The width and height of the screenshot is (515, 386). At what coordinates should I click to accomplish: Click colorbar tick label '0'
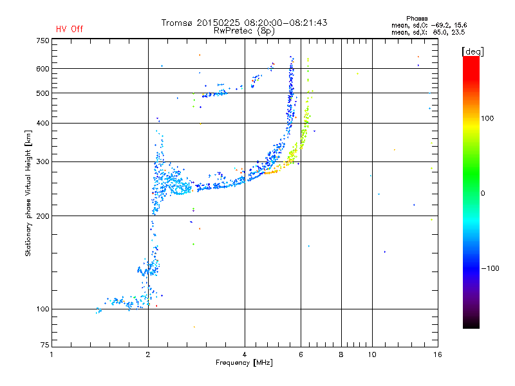(482, 194)
